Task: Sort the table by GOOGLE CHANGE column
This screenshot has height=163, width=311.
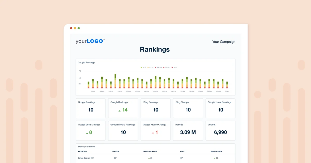Action: pos(150,151)
